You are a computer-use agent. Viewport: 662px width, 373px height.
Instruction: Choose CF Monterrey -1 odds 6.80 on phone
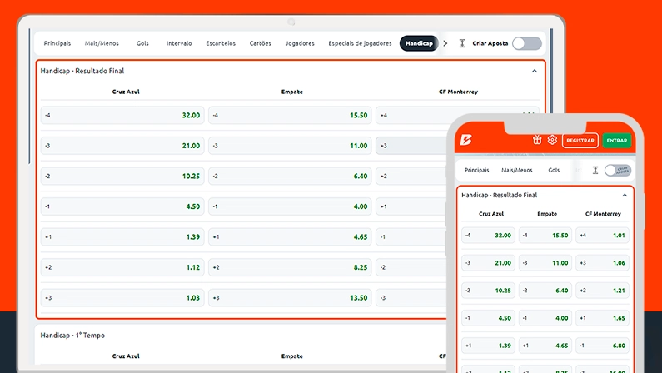tap(603, 346)
